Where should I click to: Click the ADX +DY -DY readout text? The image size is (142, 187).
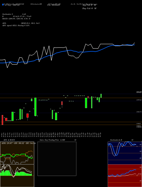18,143
